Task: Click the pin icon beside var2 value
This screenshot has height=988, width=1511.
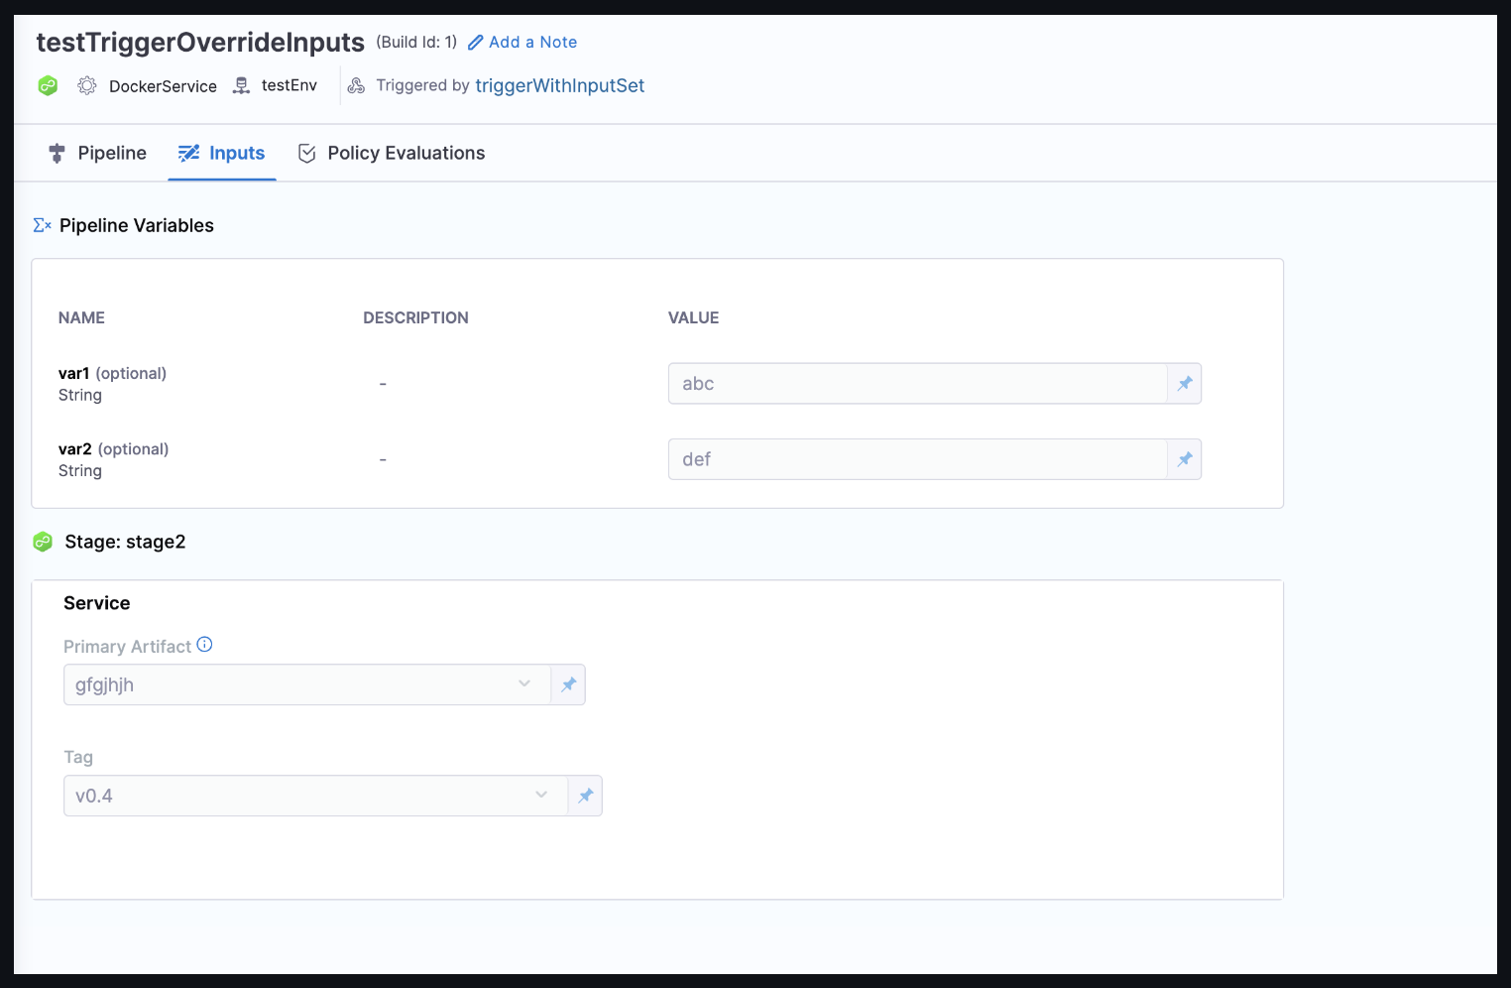Action: coord(1184,459)
